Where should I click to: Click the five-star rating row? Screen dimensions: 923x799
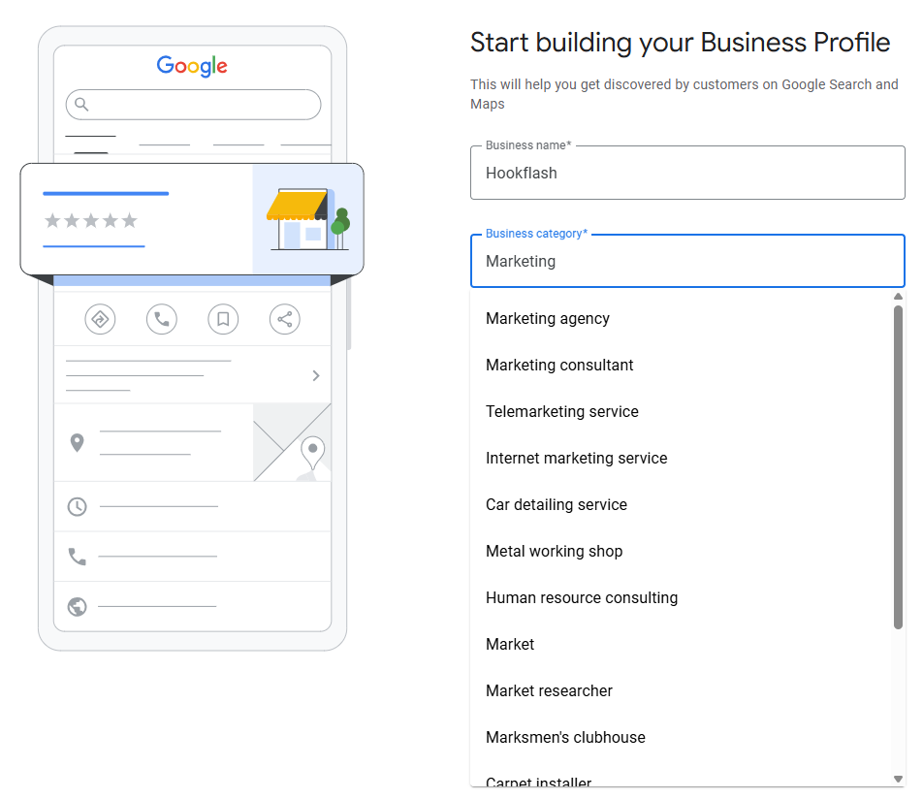[91, 221]
